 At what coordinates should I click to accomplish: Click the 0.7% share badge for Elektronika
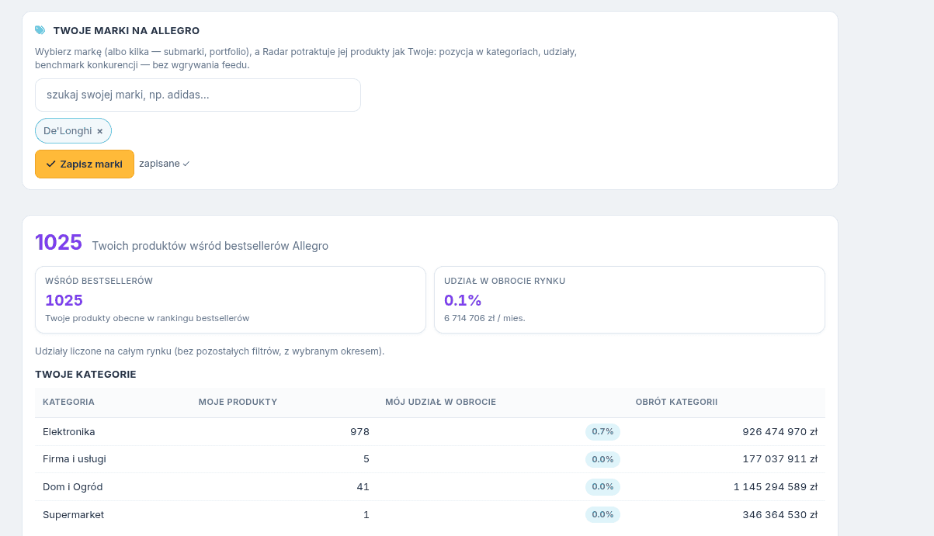[x=602, y=431]
